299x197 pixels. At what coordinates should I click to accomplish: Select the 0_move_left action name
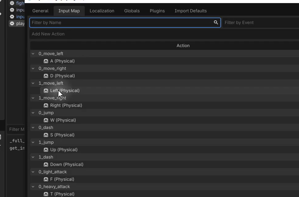[51, 54]
